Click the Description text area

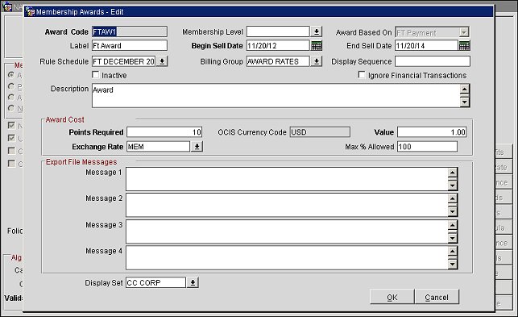[x=276, y=96]
